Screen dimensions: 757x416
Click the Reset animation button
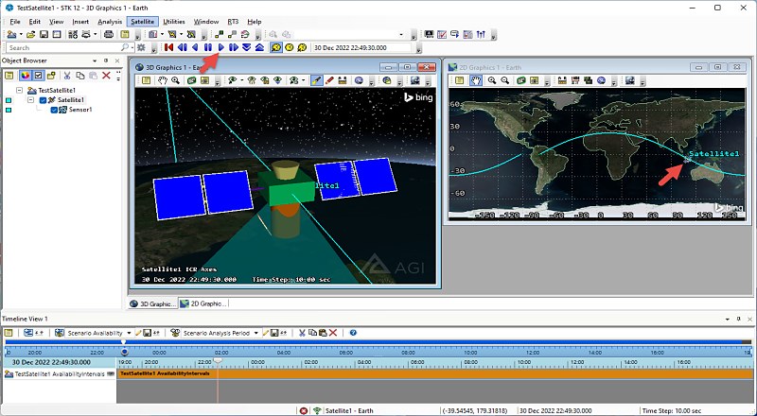coord(168,47)
